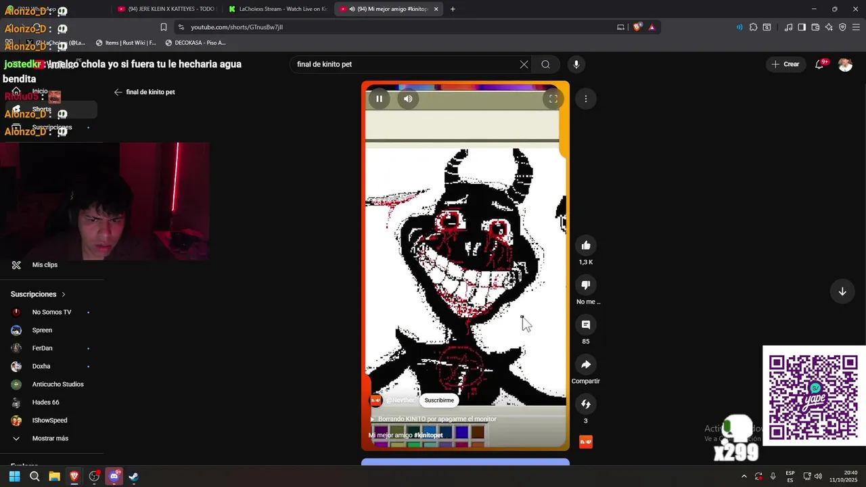Start voice search with microphone
The height and width of the screenshot is (487, 866).
click(576, 64)
